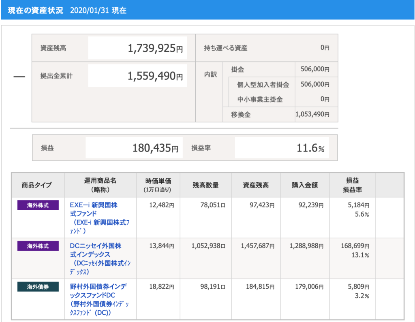This screenshot has width=415, height=322.
Task: Select the 中小事業主掛金 label
Action: tap(260, 100)
